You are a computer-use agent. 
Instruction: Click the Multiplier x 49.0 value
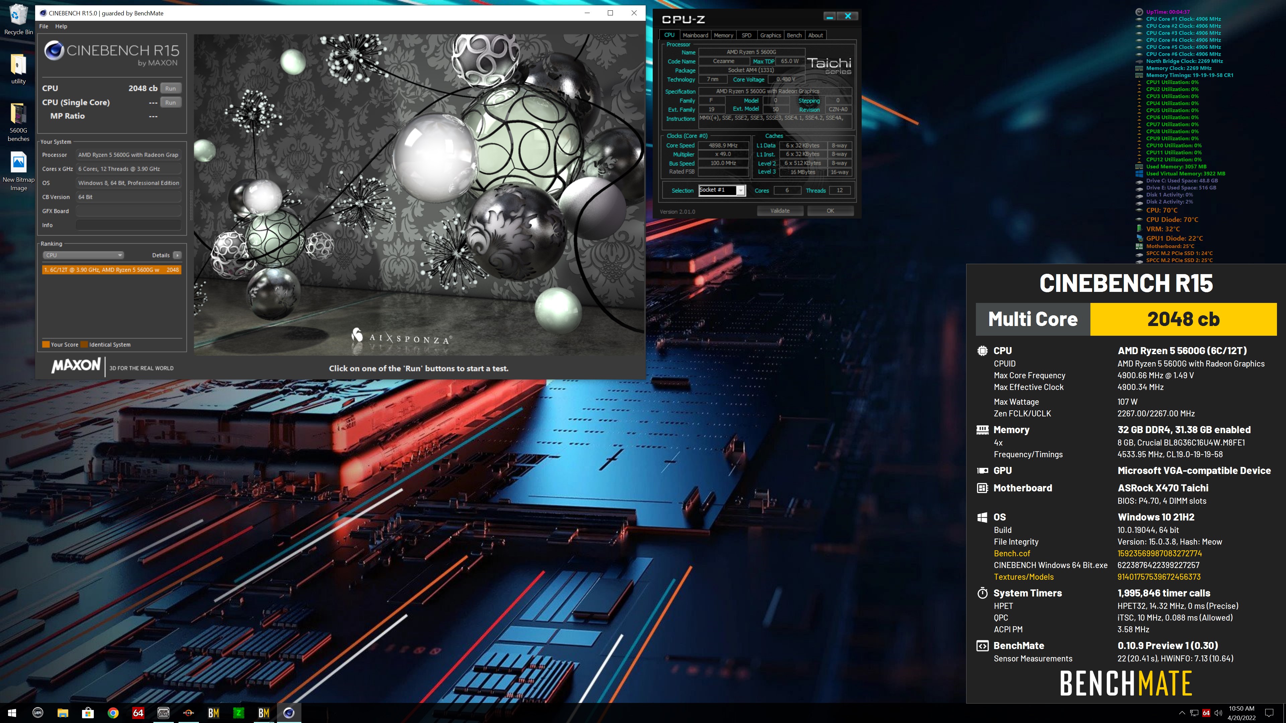point(723,154)
